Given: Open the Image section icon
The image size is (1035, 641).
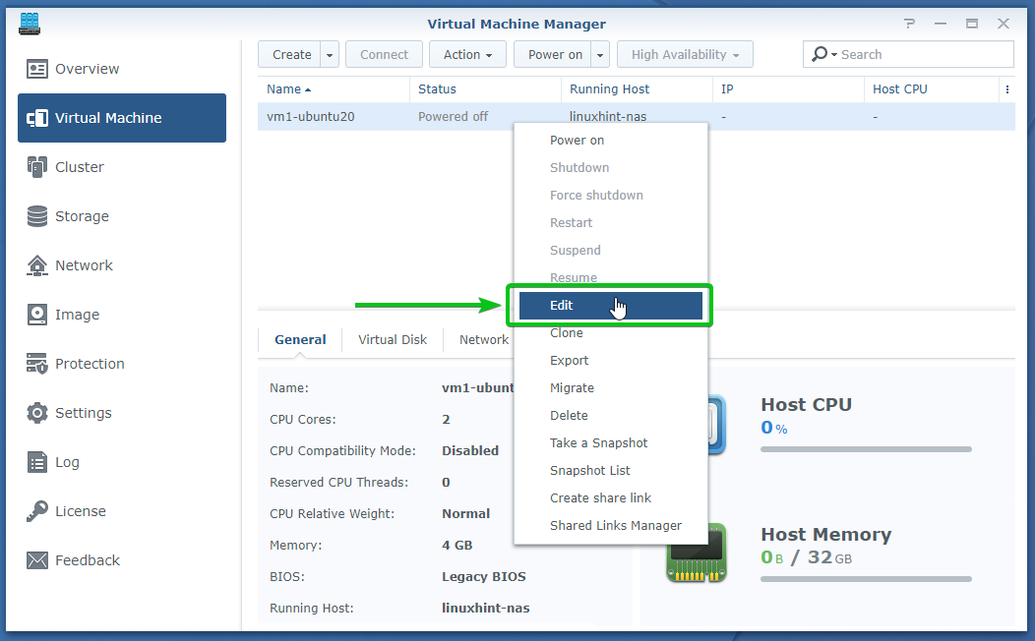Looking at the screenshot, I should (x=37, y=315).
